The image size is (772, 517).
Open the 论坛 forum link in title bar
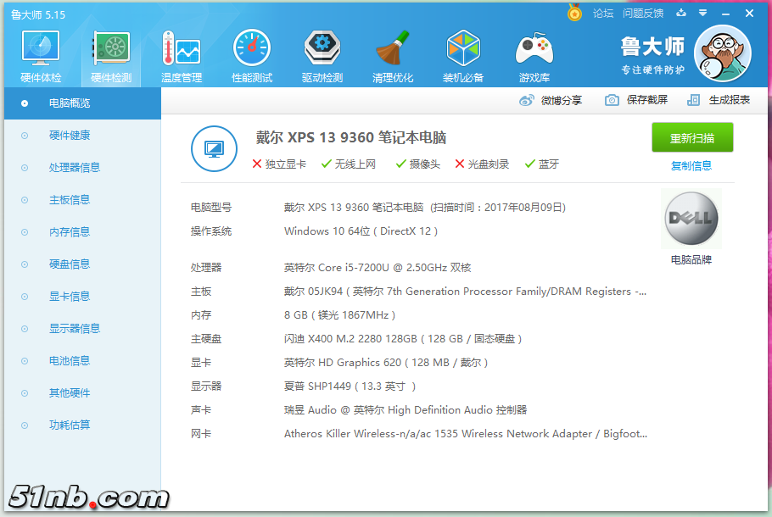[603, 14]
